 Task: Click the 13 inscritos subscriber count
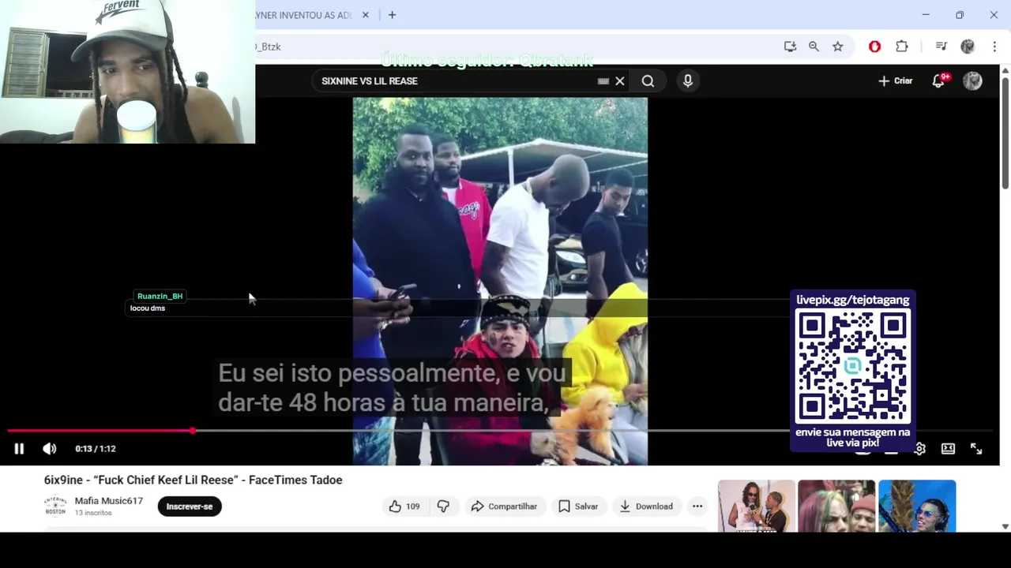tap(93, 513)
